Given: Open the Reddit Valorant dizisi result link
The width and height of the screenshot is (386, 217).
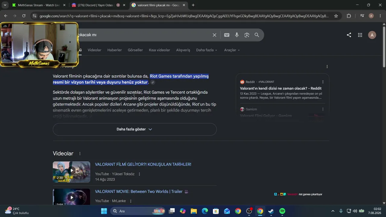Looking at the screenshot, I should (x=281, y=89).
